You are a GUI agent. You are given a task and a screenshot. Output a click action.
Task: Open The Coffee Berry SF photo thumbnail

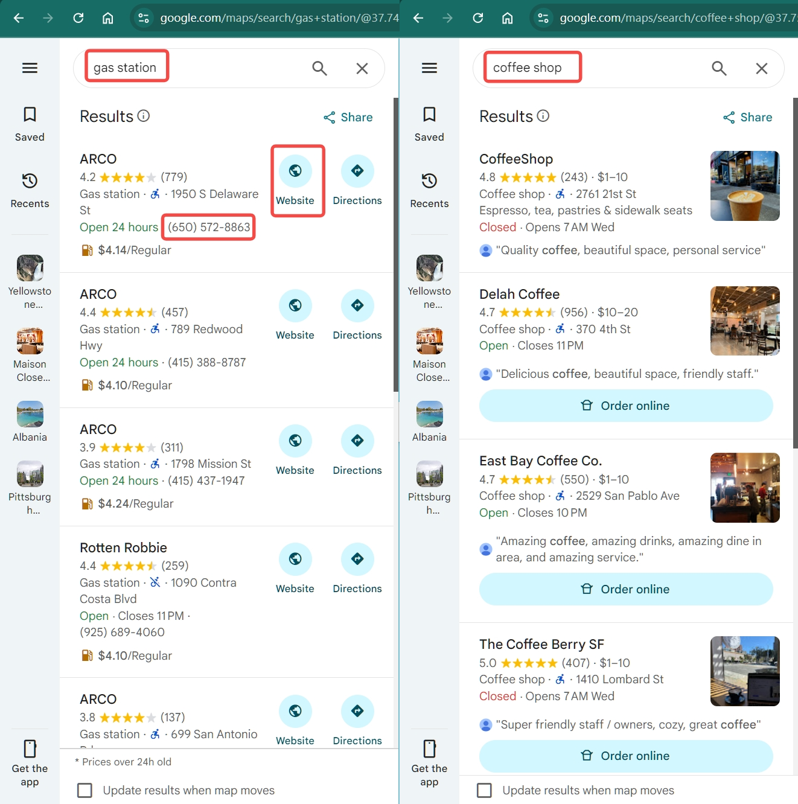coord(745,671)
